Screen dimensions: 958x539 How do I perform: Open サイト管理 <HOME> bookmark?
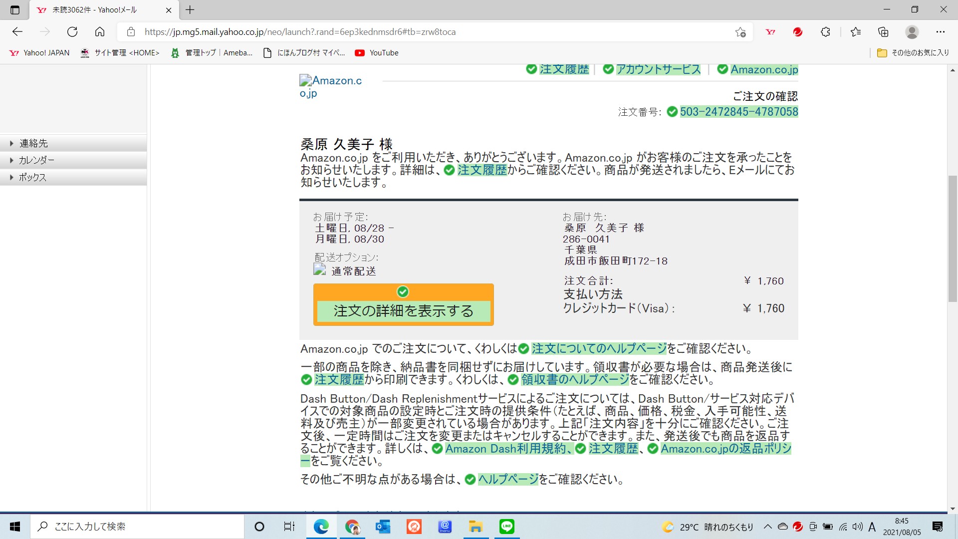pos(120,53)
